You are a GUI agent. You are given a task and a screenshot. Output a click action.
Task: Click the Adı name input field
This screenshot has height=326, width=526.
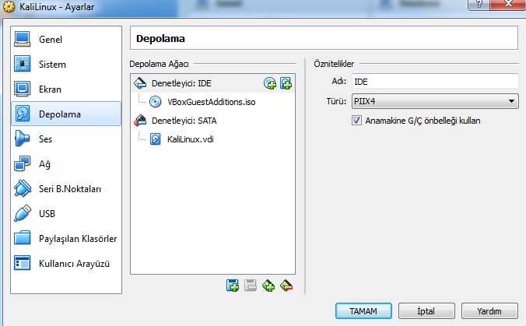(435, 82)
